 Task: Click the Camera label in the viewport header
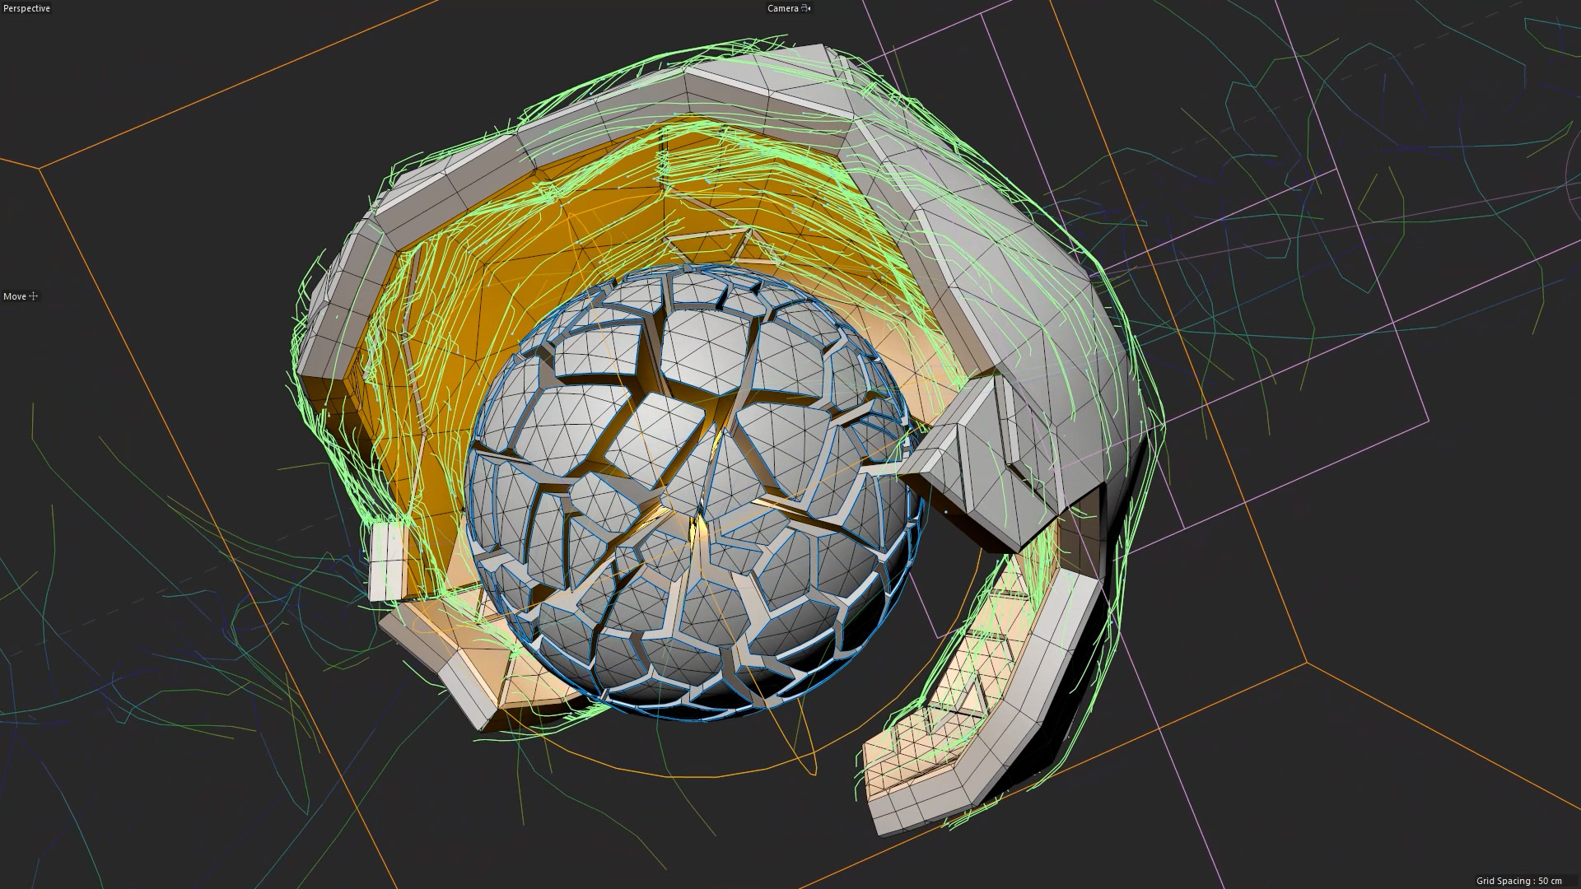pyautogui.click(x=782, y=8)
